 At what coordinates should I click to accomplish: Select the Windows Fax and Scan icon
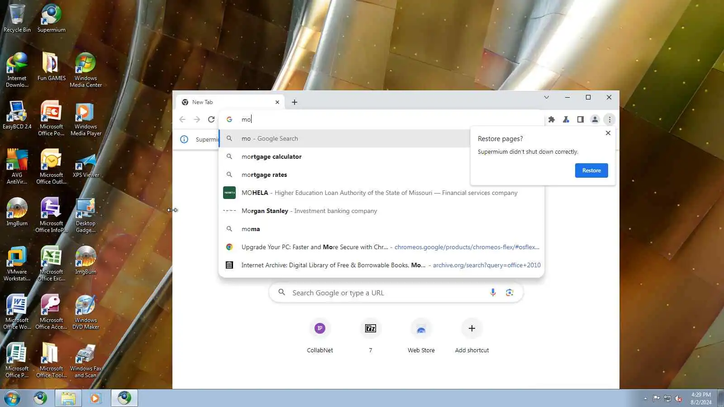pyautogui.click(x=86, y=360)
